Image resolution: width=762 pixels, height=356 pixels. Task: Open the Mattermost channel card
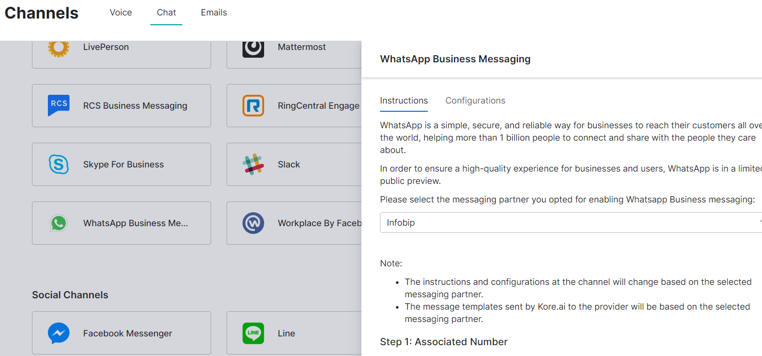pyautogui.click(x=294, y=54)
